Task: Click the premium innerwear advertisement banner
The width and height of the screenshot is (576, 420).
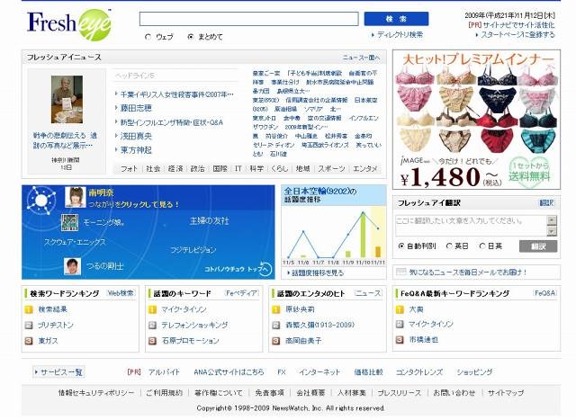Action: point(476,120)
